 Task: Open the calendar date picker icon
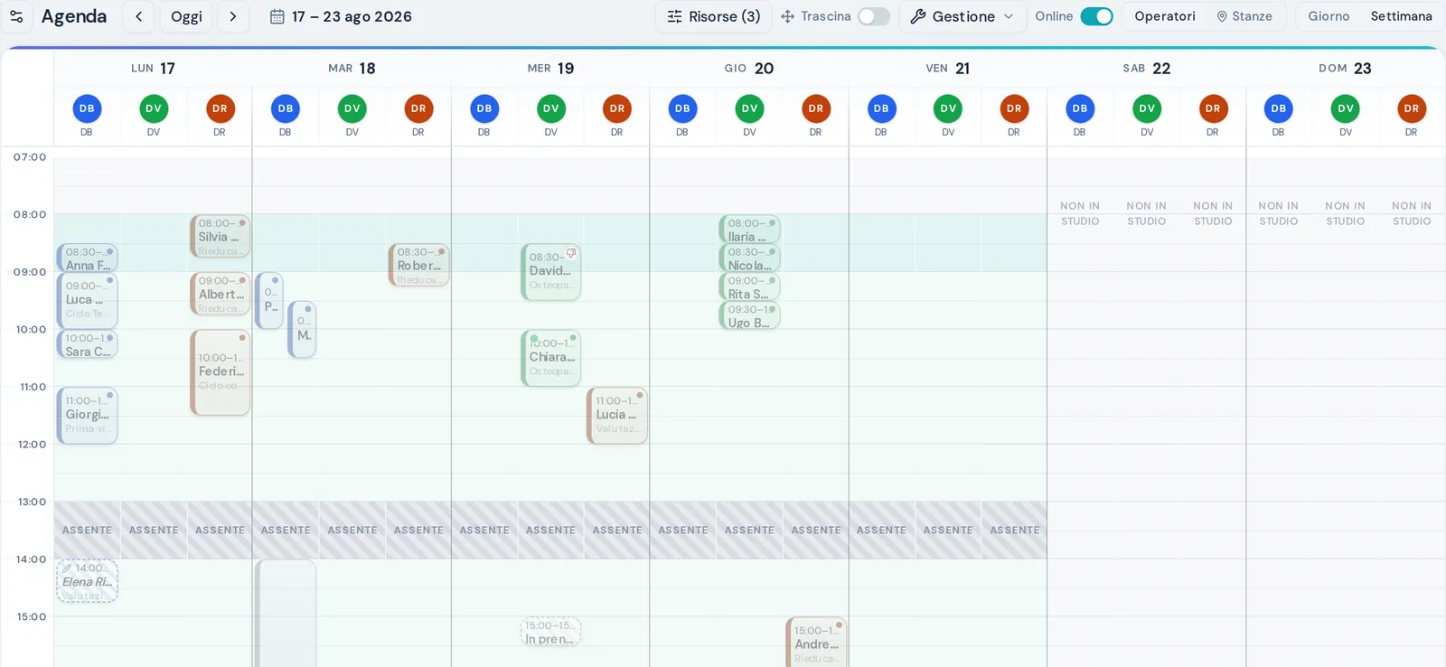[x=277, y=16]
